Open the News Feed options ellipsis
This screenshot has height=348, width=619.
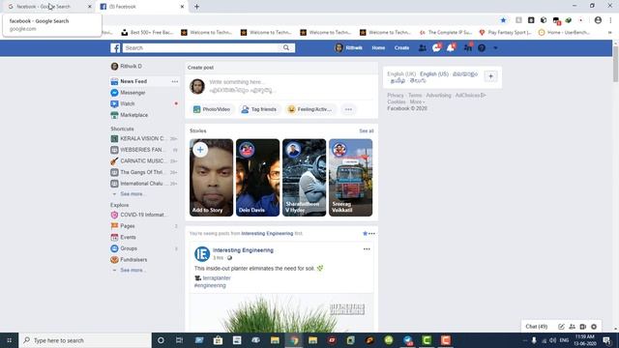175,81
